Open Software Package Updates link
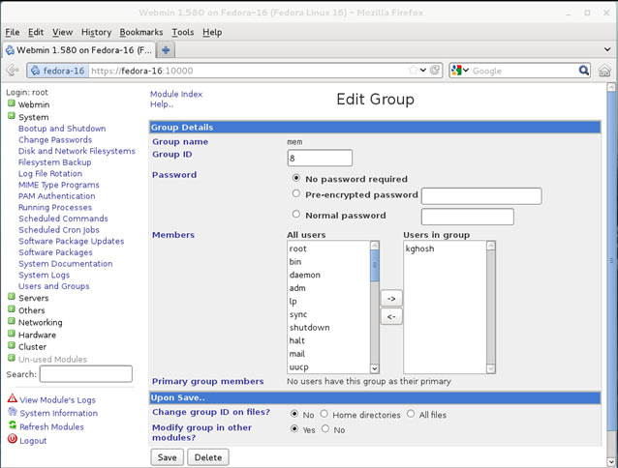Image resolution: width=618 pixels, height=468 pixels. [x=72, y=241]
